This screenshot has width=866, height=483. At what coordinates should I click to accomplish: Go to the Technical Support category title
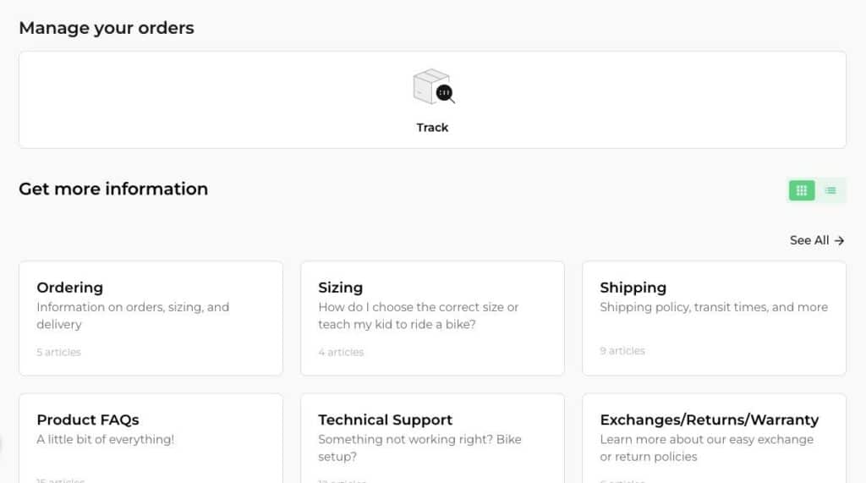385,420
